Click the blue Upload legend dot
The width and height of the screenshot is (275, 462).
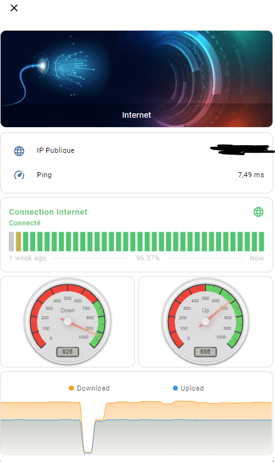[175, 388]
